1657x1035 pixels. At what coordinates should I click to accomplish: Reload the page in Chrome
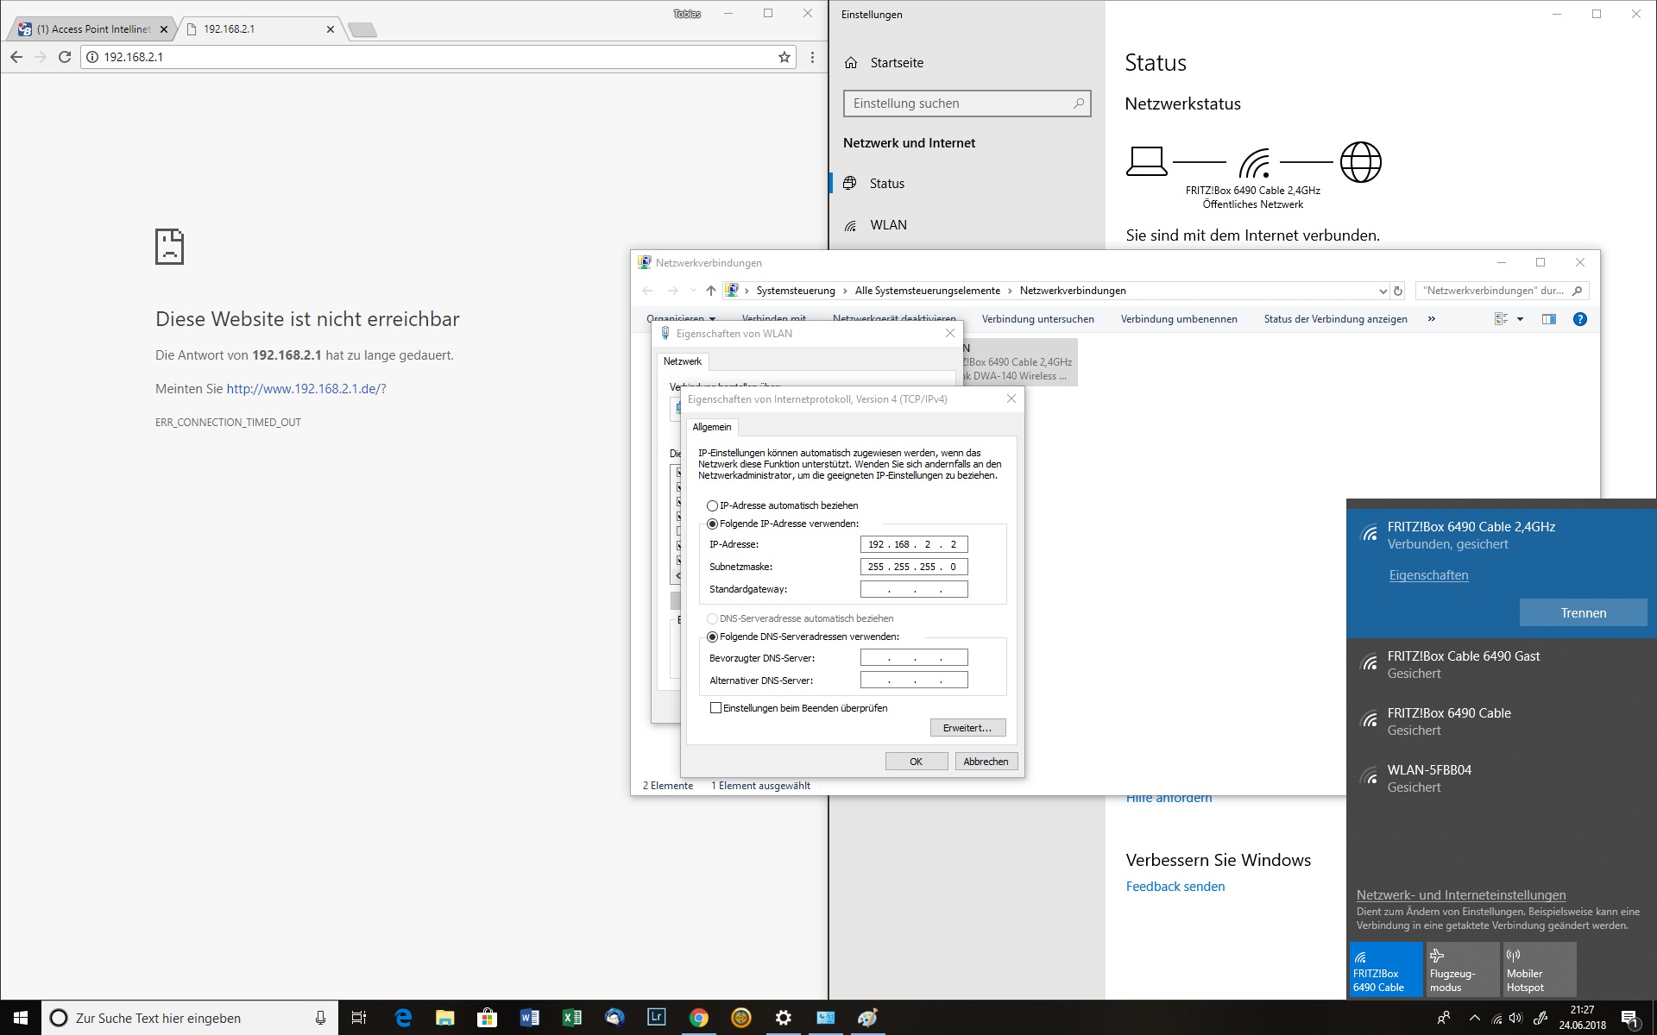tap(64, 57)
